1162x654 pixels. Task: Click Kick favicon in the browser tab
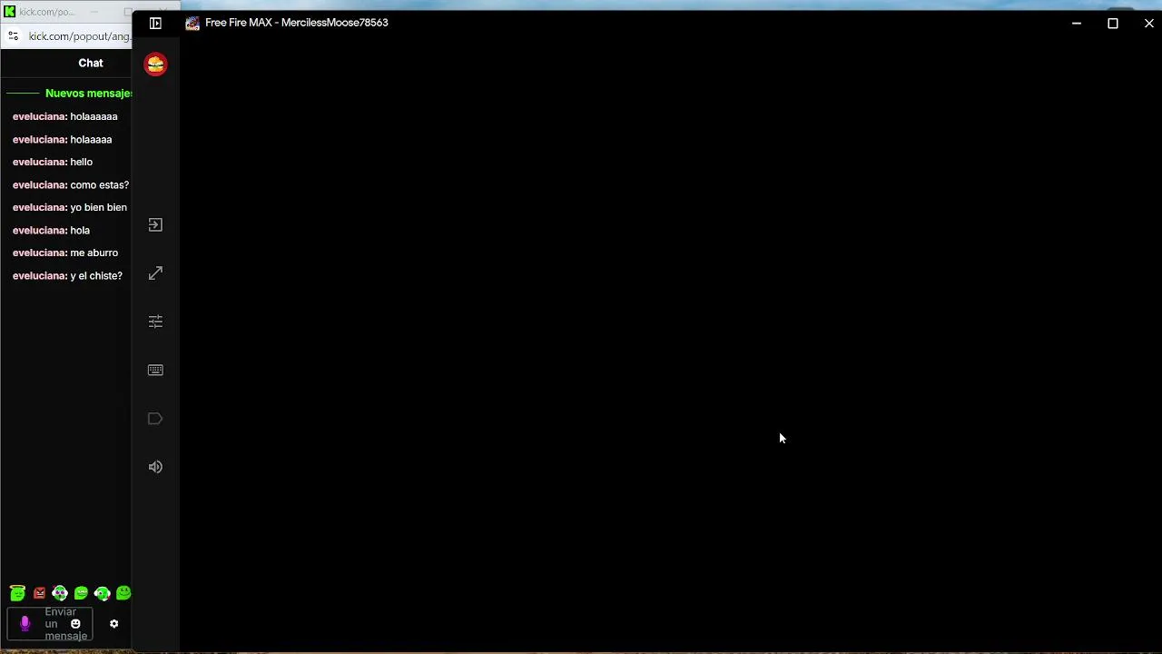(x=9, y=12)
